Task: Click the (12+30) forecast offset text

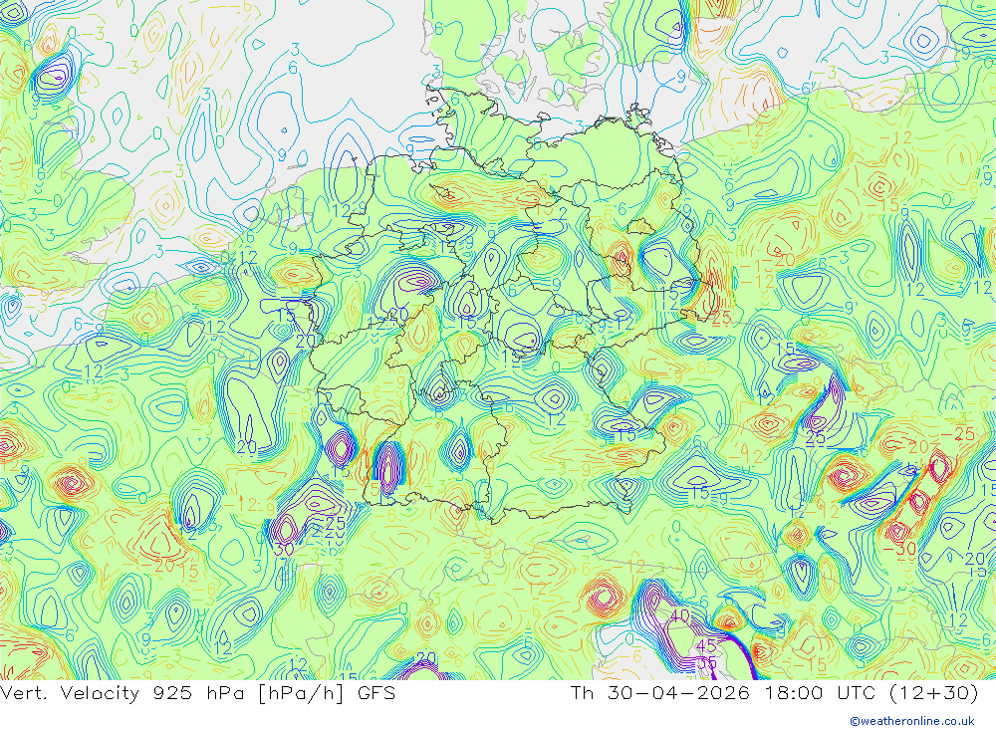Action: pos(933,692)
